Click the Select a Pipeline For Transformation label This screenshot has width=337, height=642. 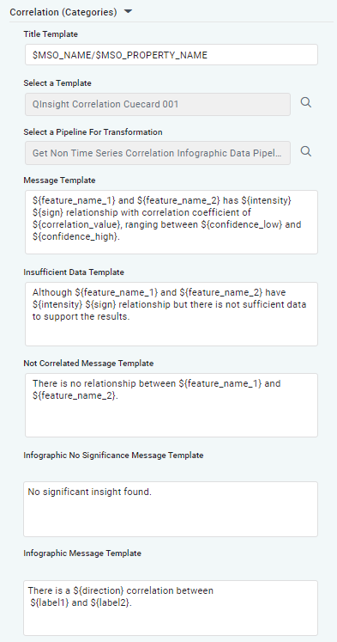tap(93, 132)
